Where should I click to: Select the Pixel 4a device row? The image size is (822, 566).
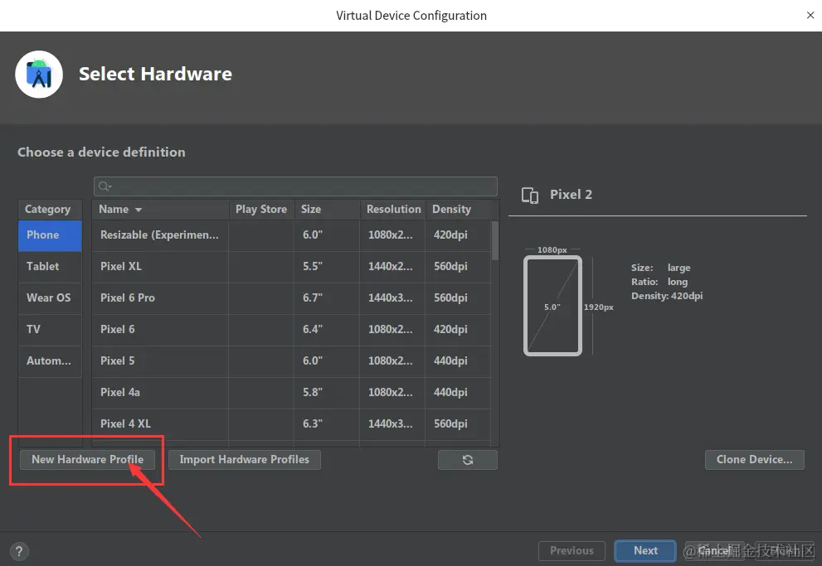click(x=291, y=393)
